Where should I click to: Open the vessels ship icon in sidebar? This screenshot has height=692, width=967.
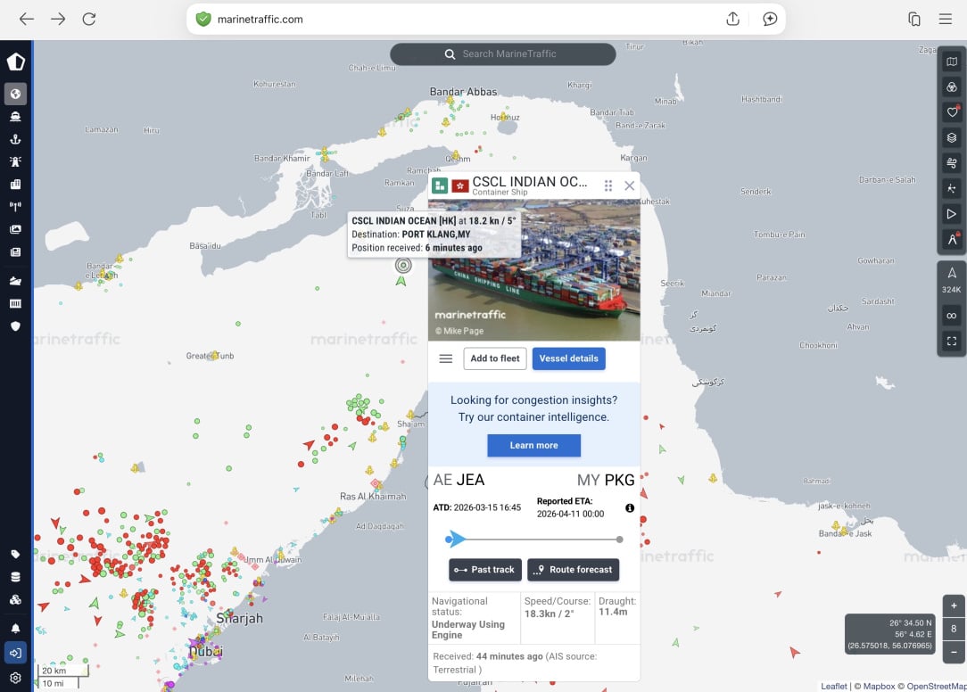(15, 117)
